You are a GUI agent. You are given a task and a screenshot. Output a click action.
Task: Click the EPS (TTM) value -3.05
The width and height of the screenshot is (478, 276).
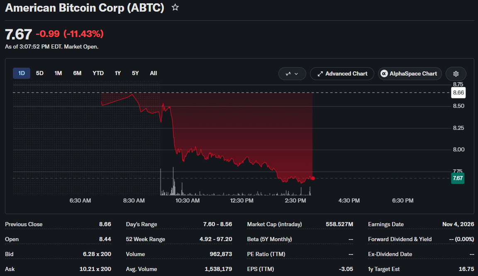tap(346, 269)
